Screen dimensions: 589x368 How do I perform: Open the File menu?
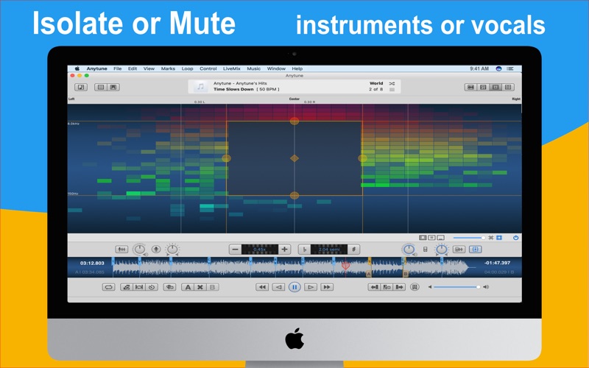pos(118,68)
